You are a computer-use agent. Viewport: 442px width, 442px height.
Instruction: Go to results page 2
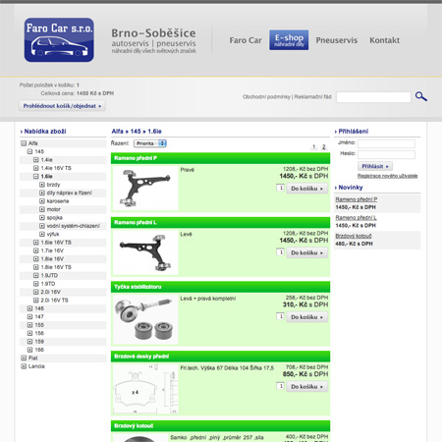tap(324, 147)
